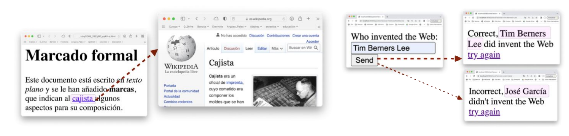Show toolbar overflow items in the Wikipedia window
Viewport: 569px width, 136px height.
tap(318, 19)
